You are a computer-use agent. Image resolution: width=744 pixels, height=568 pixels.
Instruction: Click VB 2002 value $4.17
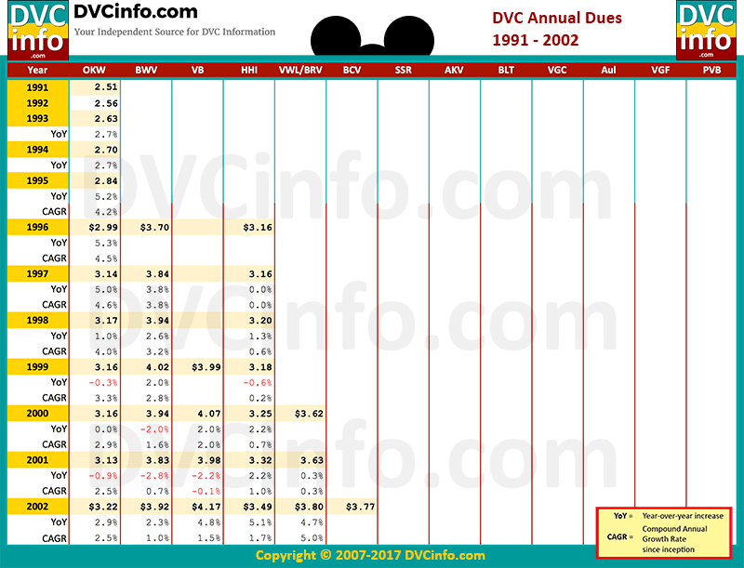coord(206,507)
